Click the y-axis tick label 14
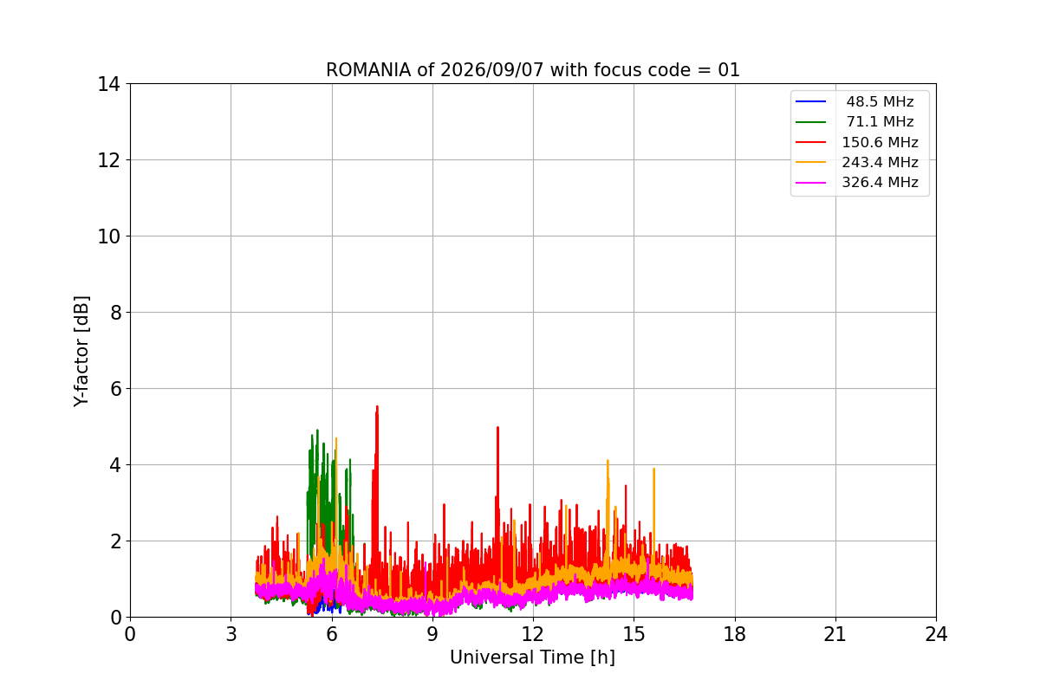 point(109,84)
